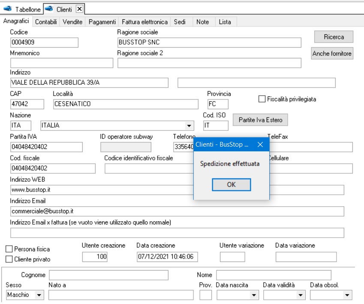Click Ragione sociale field BUSSTOP SNC

tap(209, 42)
